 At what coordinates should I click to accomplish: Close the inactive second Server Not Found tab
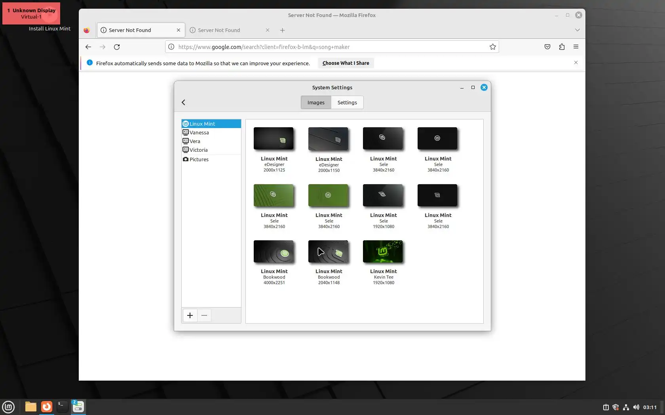coord(268,30)
